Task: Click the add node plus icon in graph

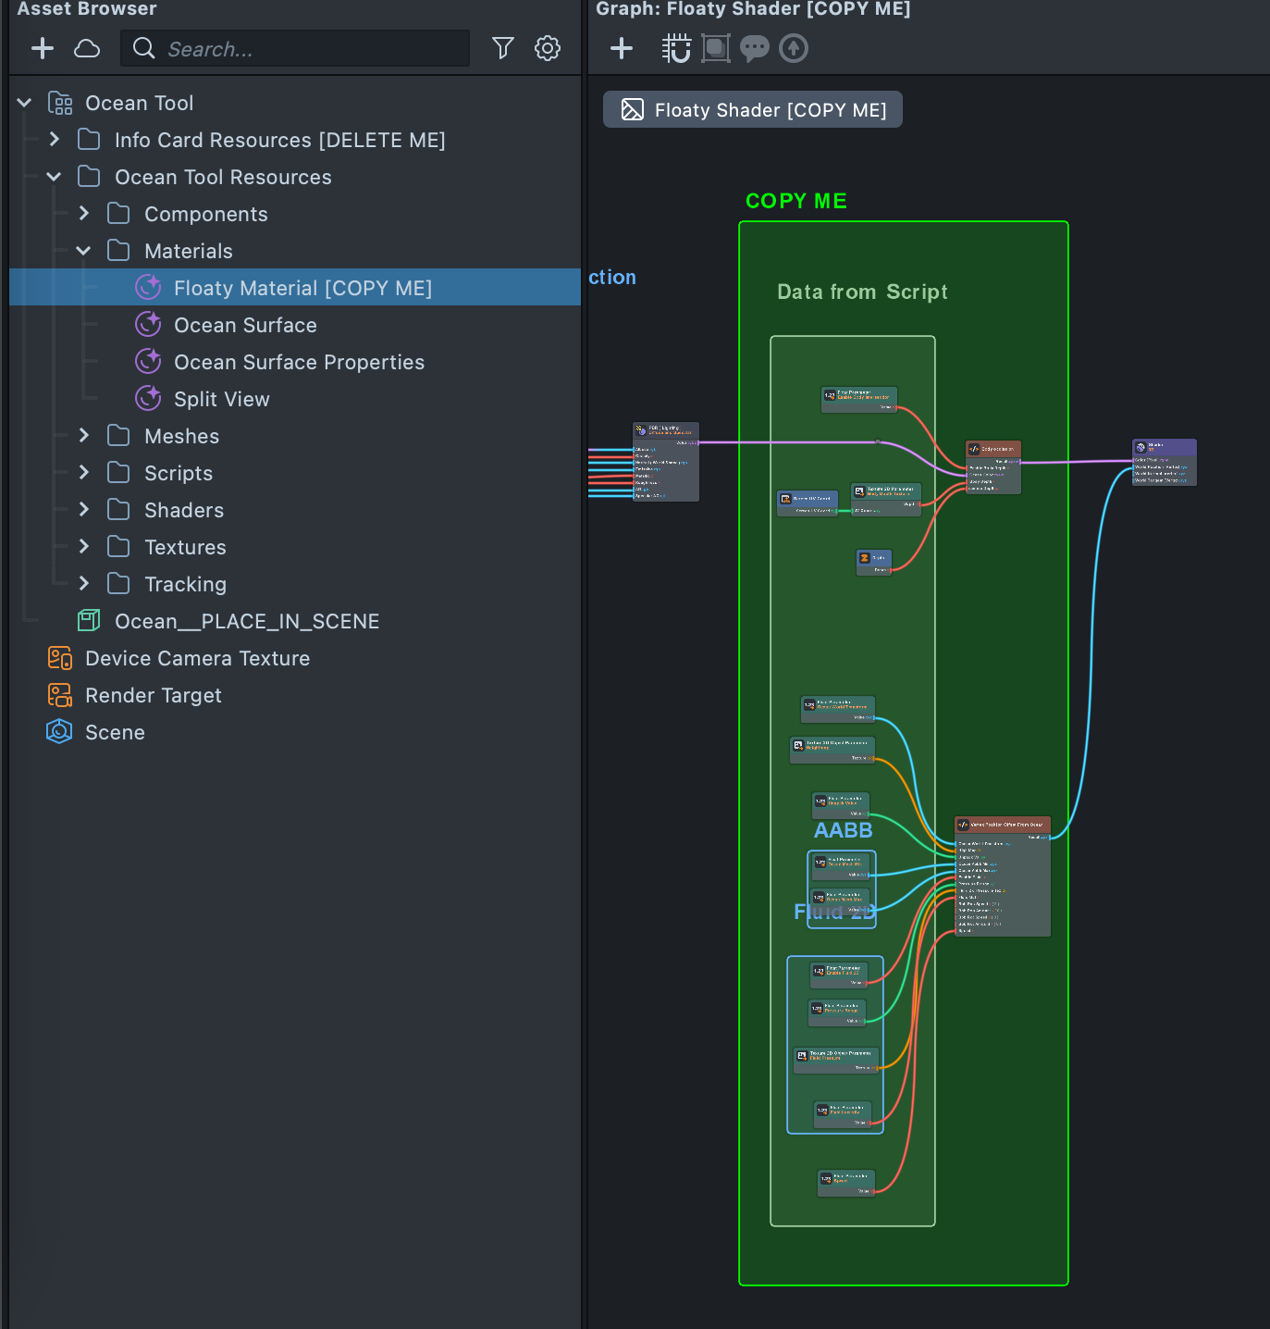Action: pyautogui.click(x=622, y=48)
